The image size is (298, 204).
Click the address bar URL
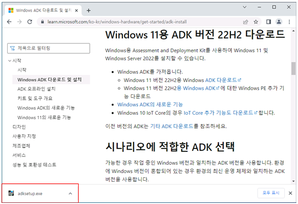[x=117, y=22]
